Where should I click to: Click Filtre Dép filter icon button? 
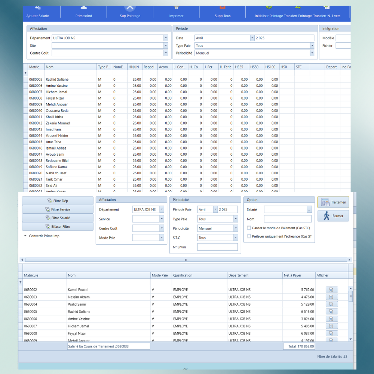(x=58, y=201)
